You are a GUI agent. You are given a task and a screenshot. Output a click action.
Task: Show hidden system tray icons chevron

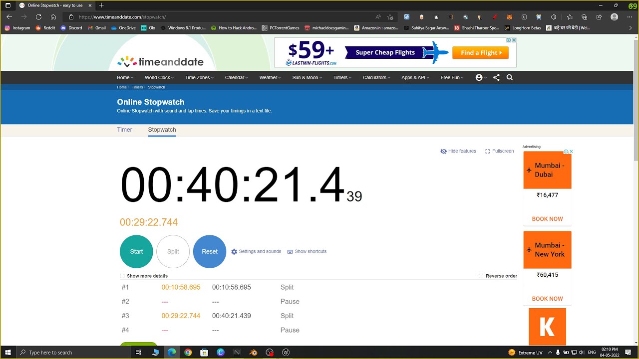pyautogui.click(x=550, y=353)
